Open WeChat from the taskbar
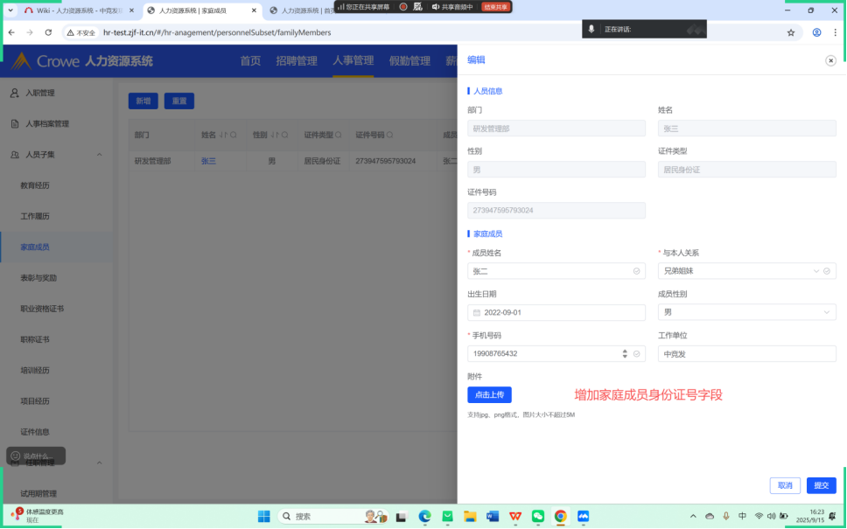 538,516
